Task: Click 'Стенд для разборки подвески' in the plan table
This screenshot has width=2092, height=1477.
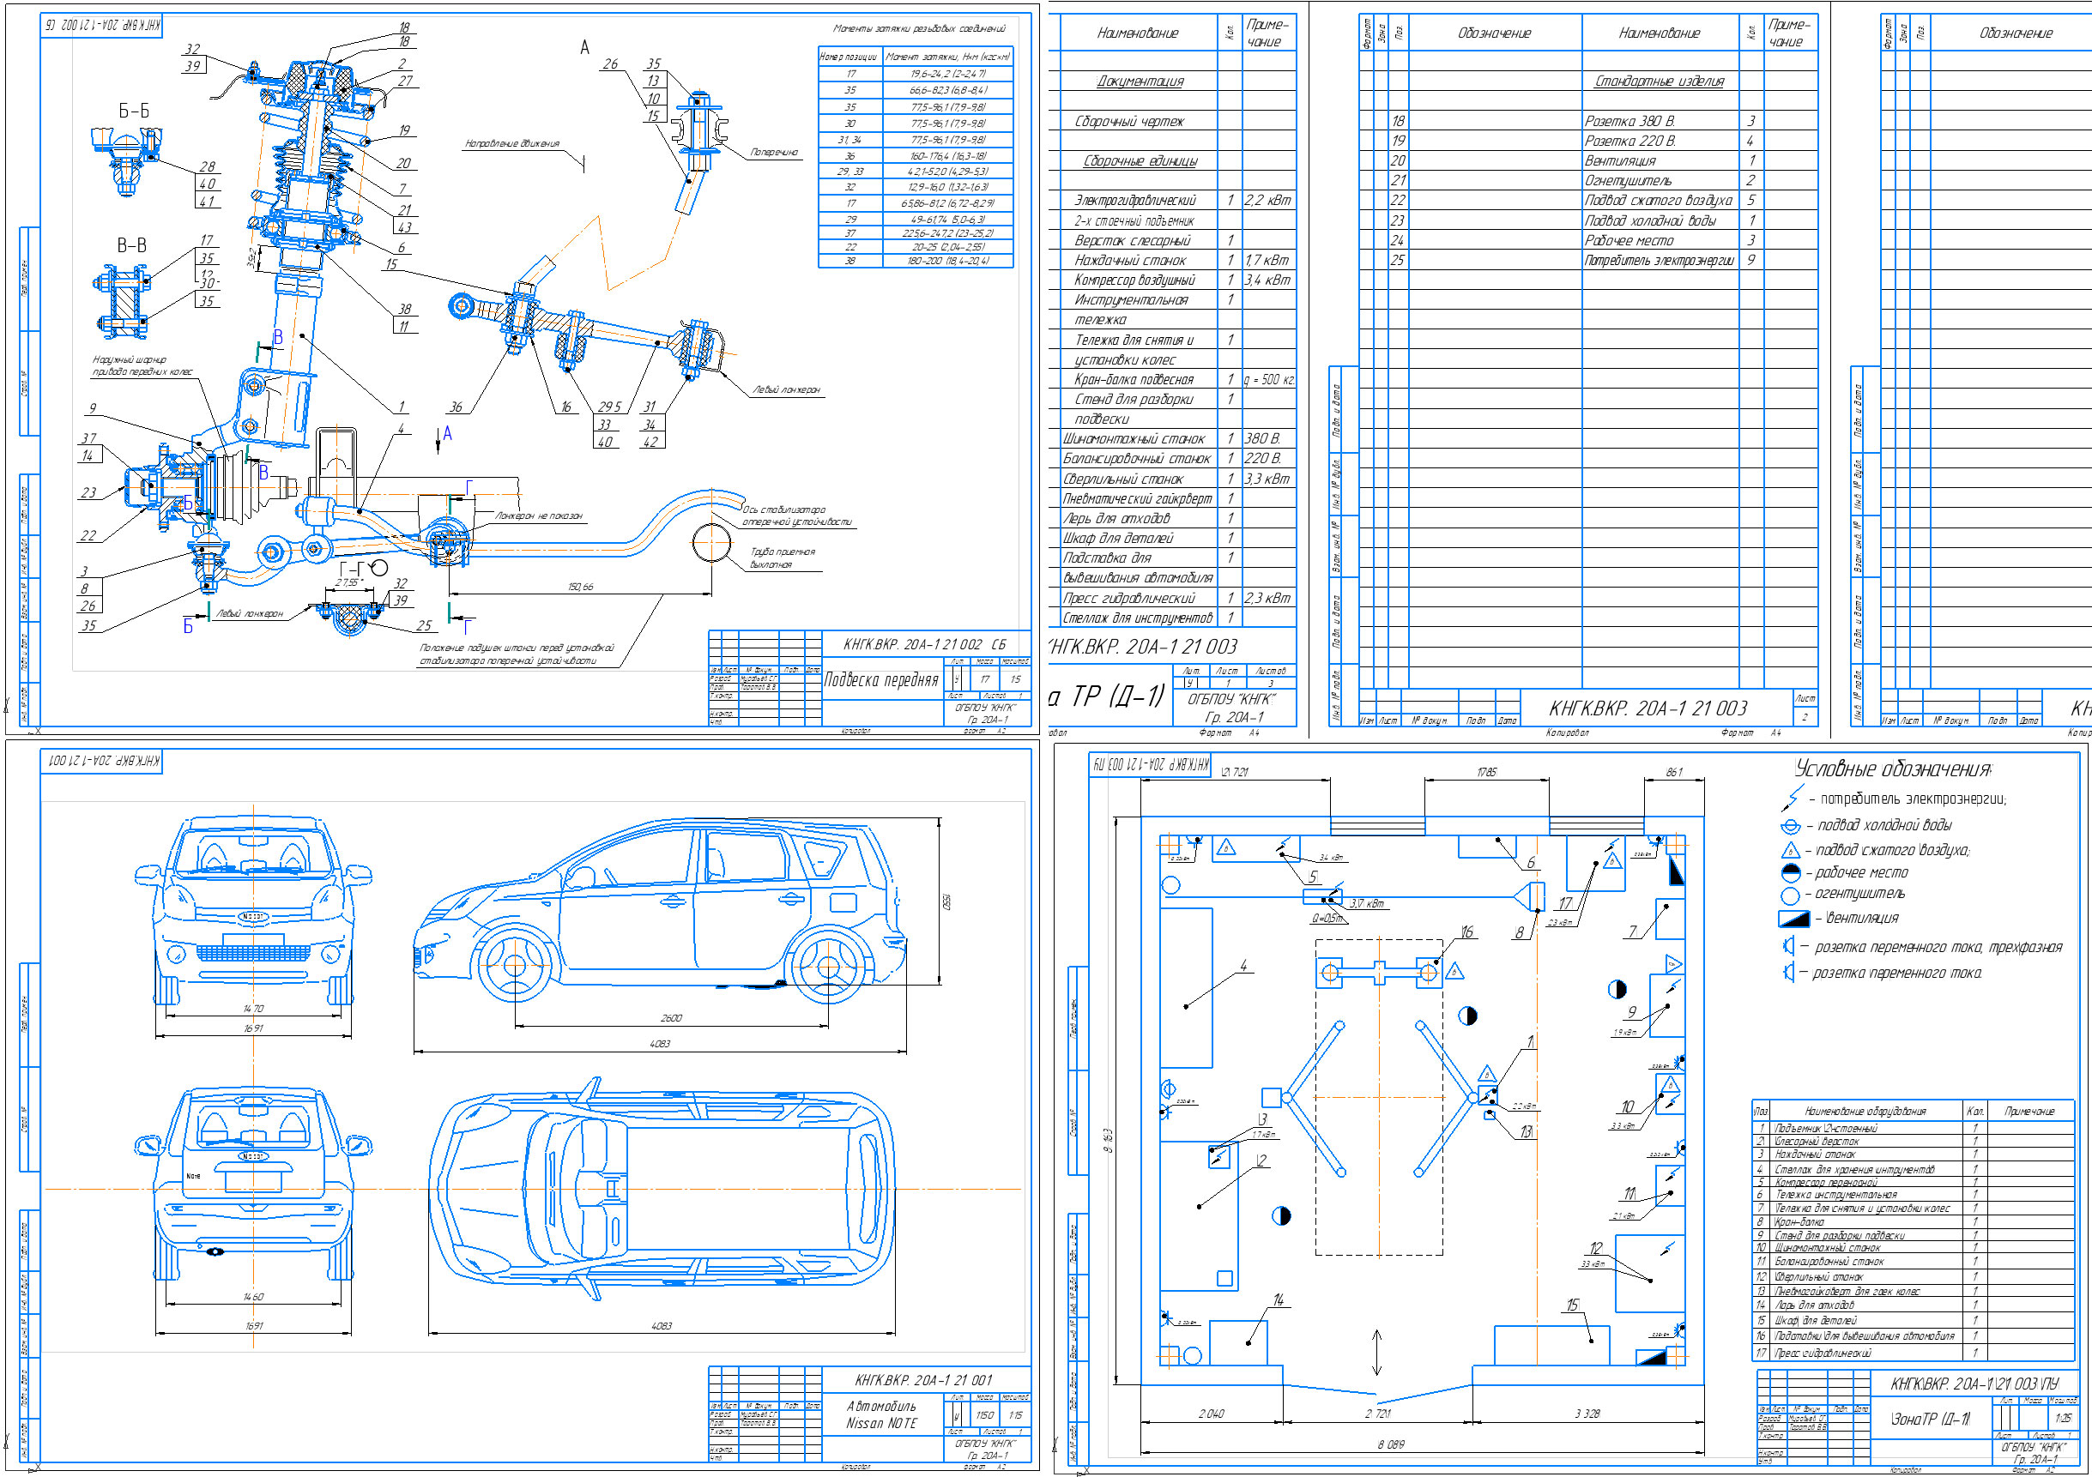Action: 1840,1236
